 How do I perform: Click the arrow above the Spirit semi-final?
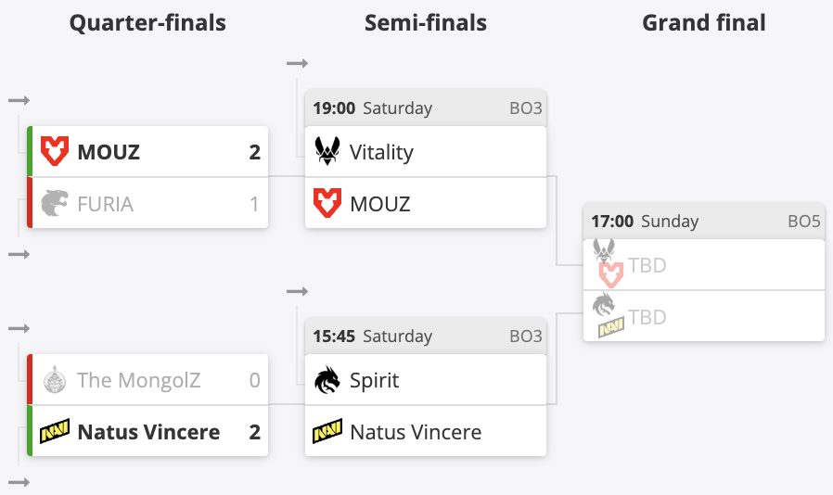tap(297, 292)
